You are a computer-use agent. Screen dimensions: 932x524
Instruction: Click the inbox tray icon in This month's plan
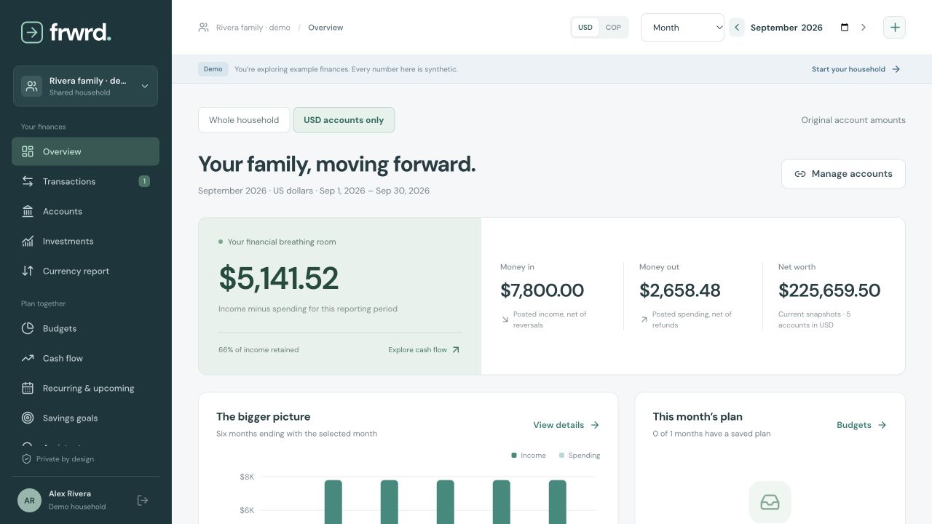[770, 502]
